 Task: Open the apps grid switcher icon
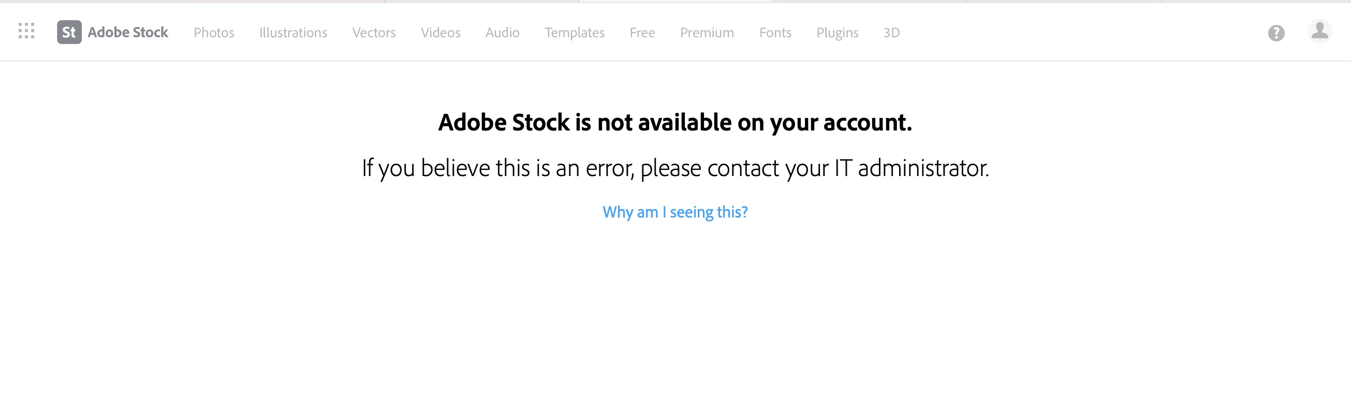(26, 32)
